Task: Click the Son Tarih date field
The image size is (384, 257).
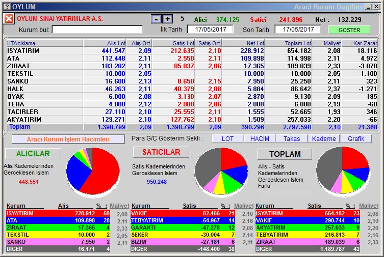Action: (x=298, y=30)
